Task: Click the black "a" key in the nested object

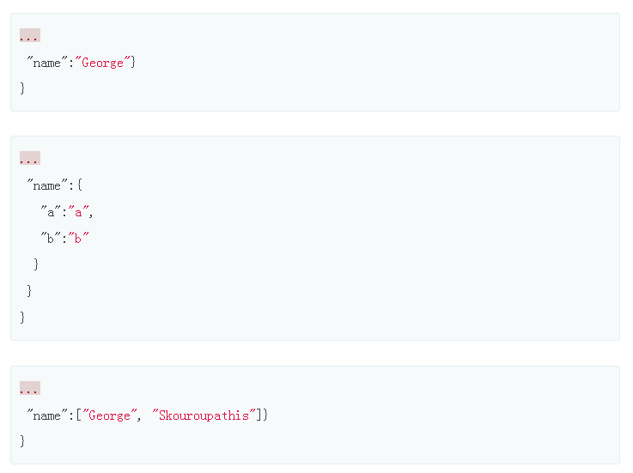Action: 50,212
